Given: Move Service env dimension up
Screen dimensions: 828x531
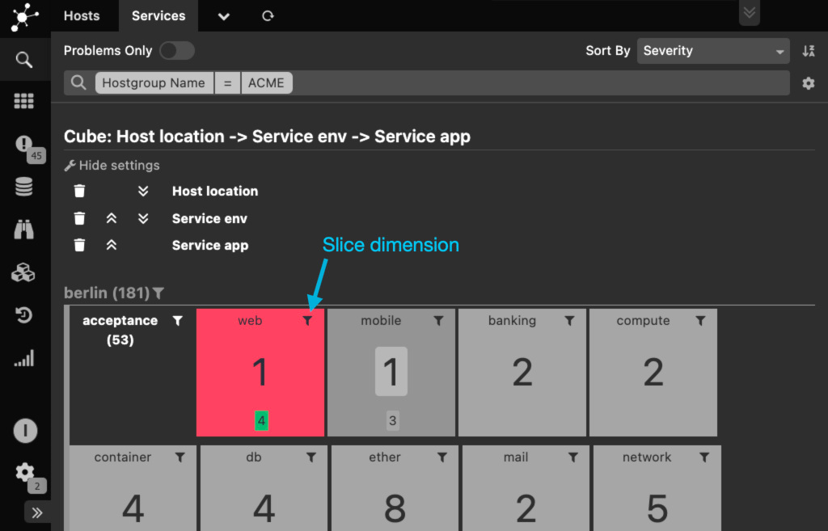Looking at the screenshot, I should pos(112,218).
